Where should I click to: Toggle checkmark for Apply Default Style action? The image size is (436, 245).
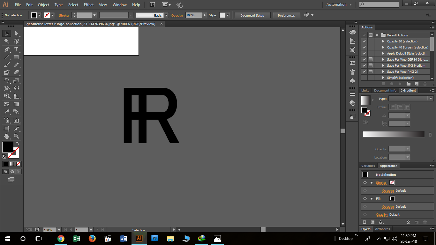pos(364,53)
